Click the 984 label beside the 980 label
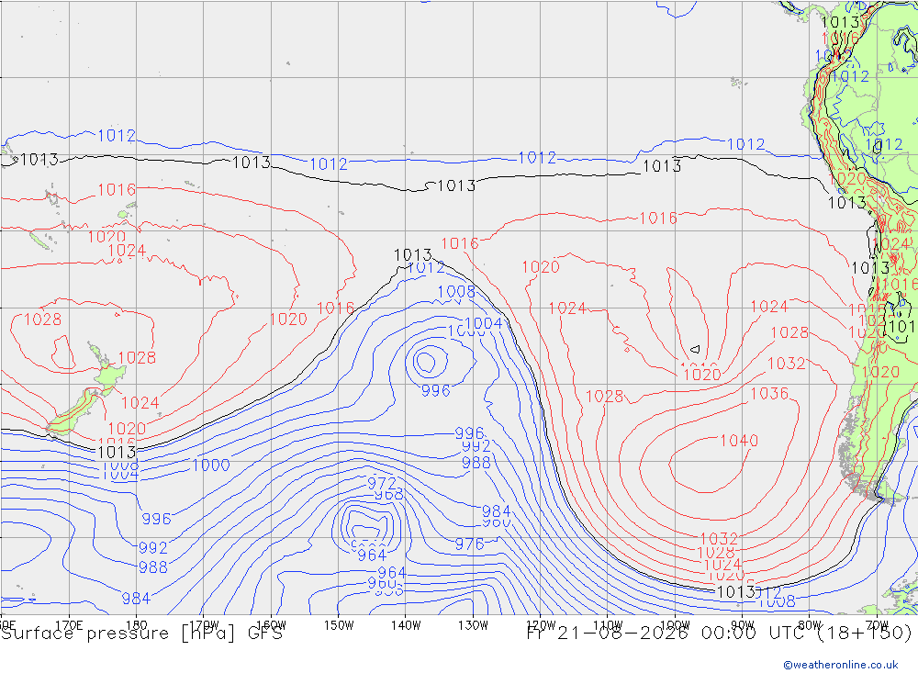The width and height of the screenshot is (918, 673). click(x=496, y=511)
